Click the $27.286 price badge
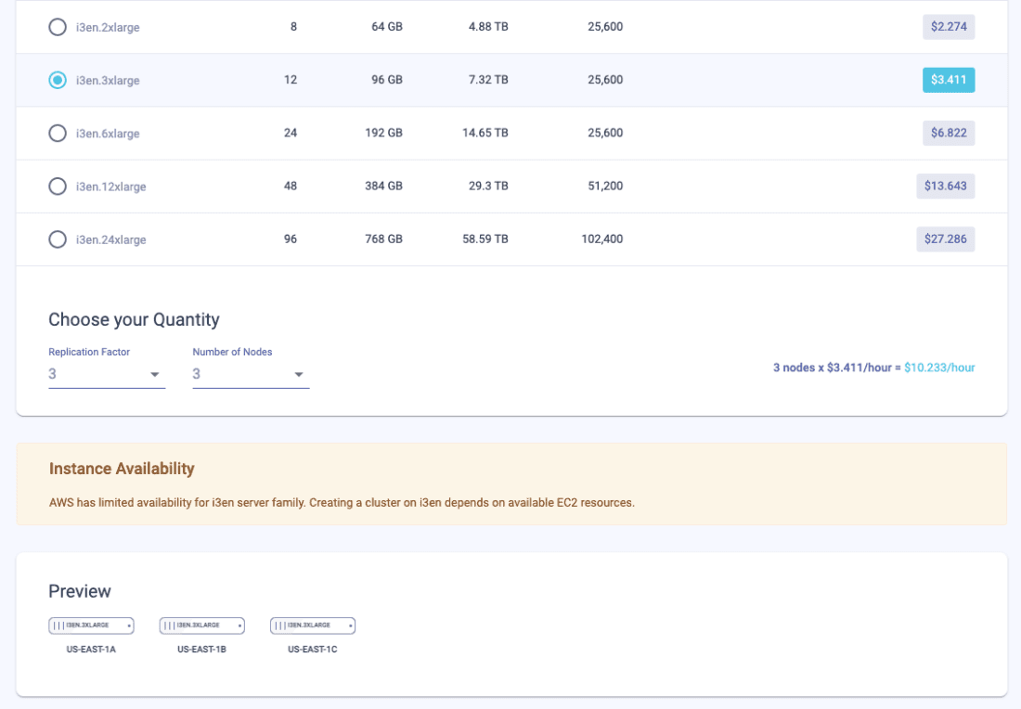Viewport: 1021px width, 709px height. pos(945,238)
